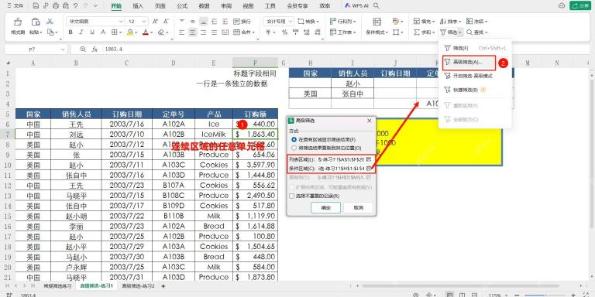Open the 文件 menu
The image size is (595, 297).
click(x=15, y=6)
